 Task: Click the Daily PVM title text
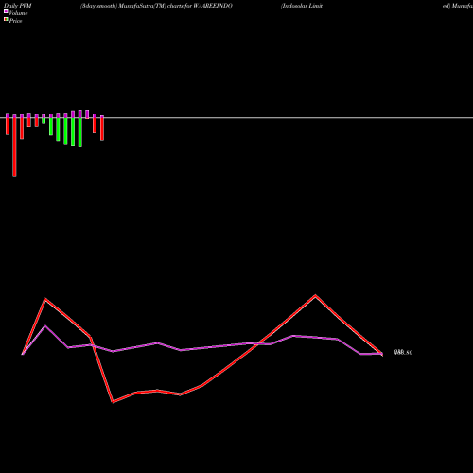(18, 6)
